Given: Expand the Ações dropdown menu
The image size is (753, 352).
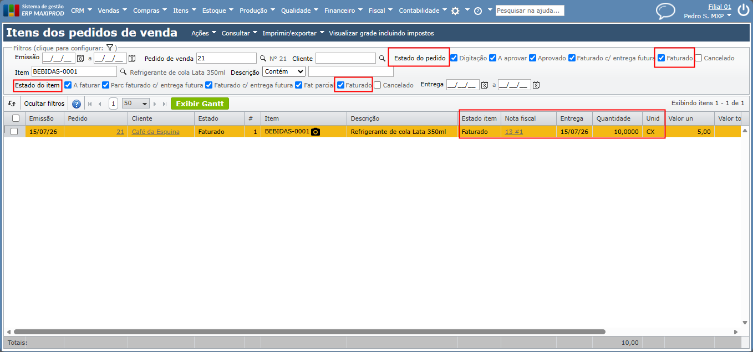Looking at the screenshot, I should (203, 33).
